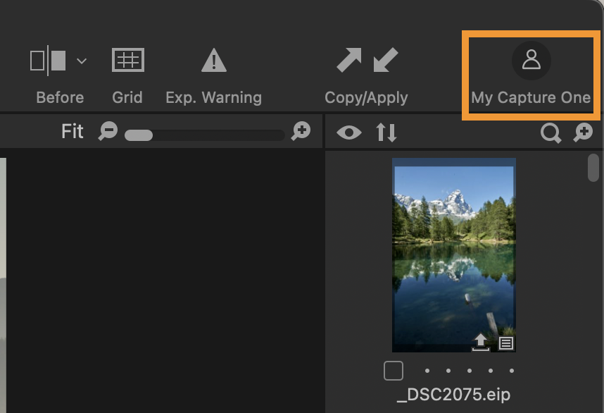Set the fifth star rating dot
Viewport: 604px width, 413px height.
(512, 371)
